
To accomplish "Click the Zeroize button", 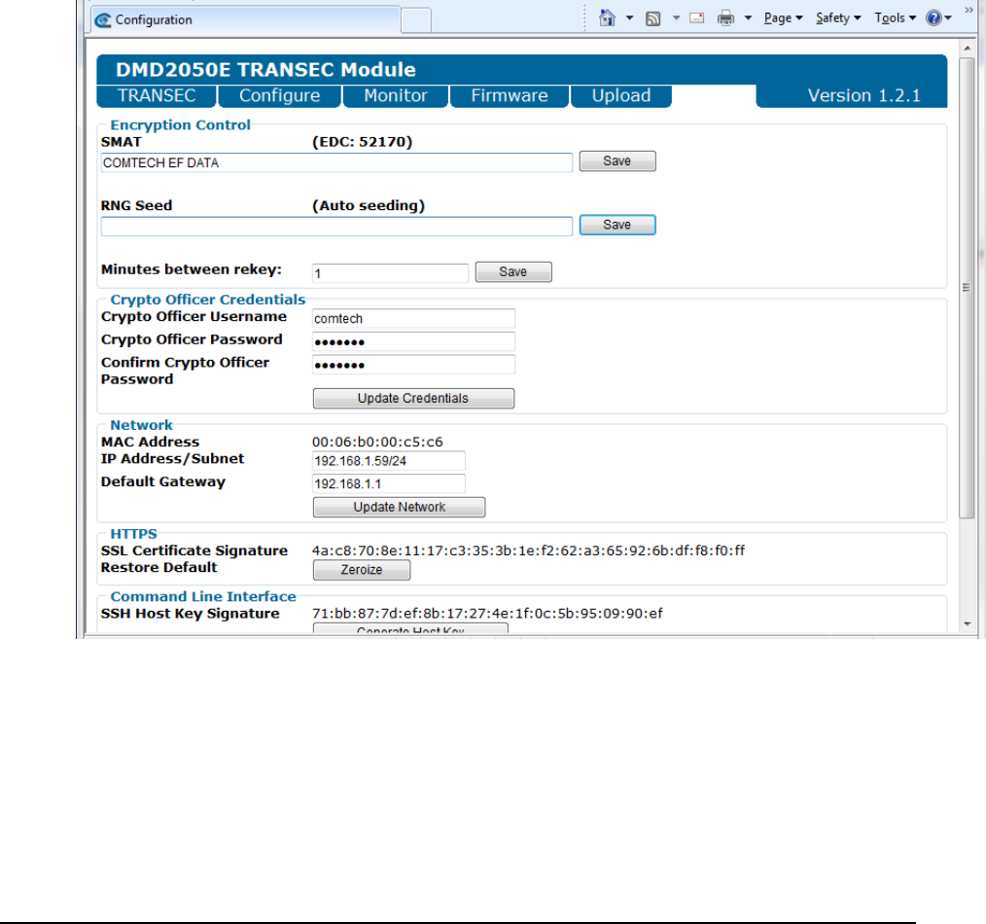I will coord(361,570).
